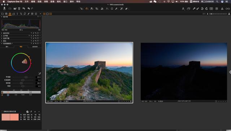
Task: Expand the Base Characteristics (基本特征) panel
Action: 1,33
